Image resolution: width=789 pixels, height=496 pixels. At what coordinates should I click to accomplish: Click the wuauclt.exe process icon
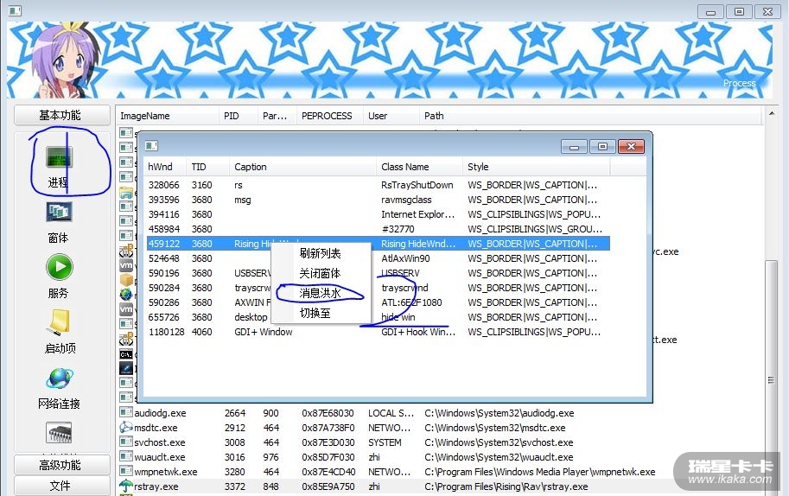point(126,456)
